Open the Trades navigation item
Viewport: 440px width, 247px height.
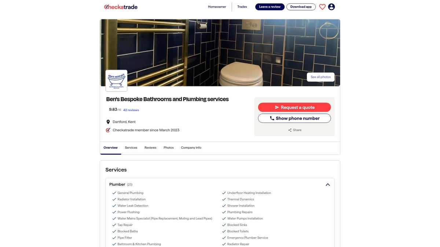[x=242, y=7]
